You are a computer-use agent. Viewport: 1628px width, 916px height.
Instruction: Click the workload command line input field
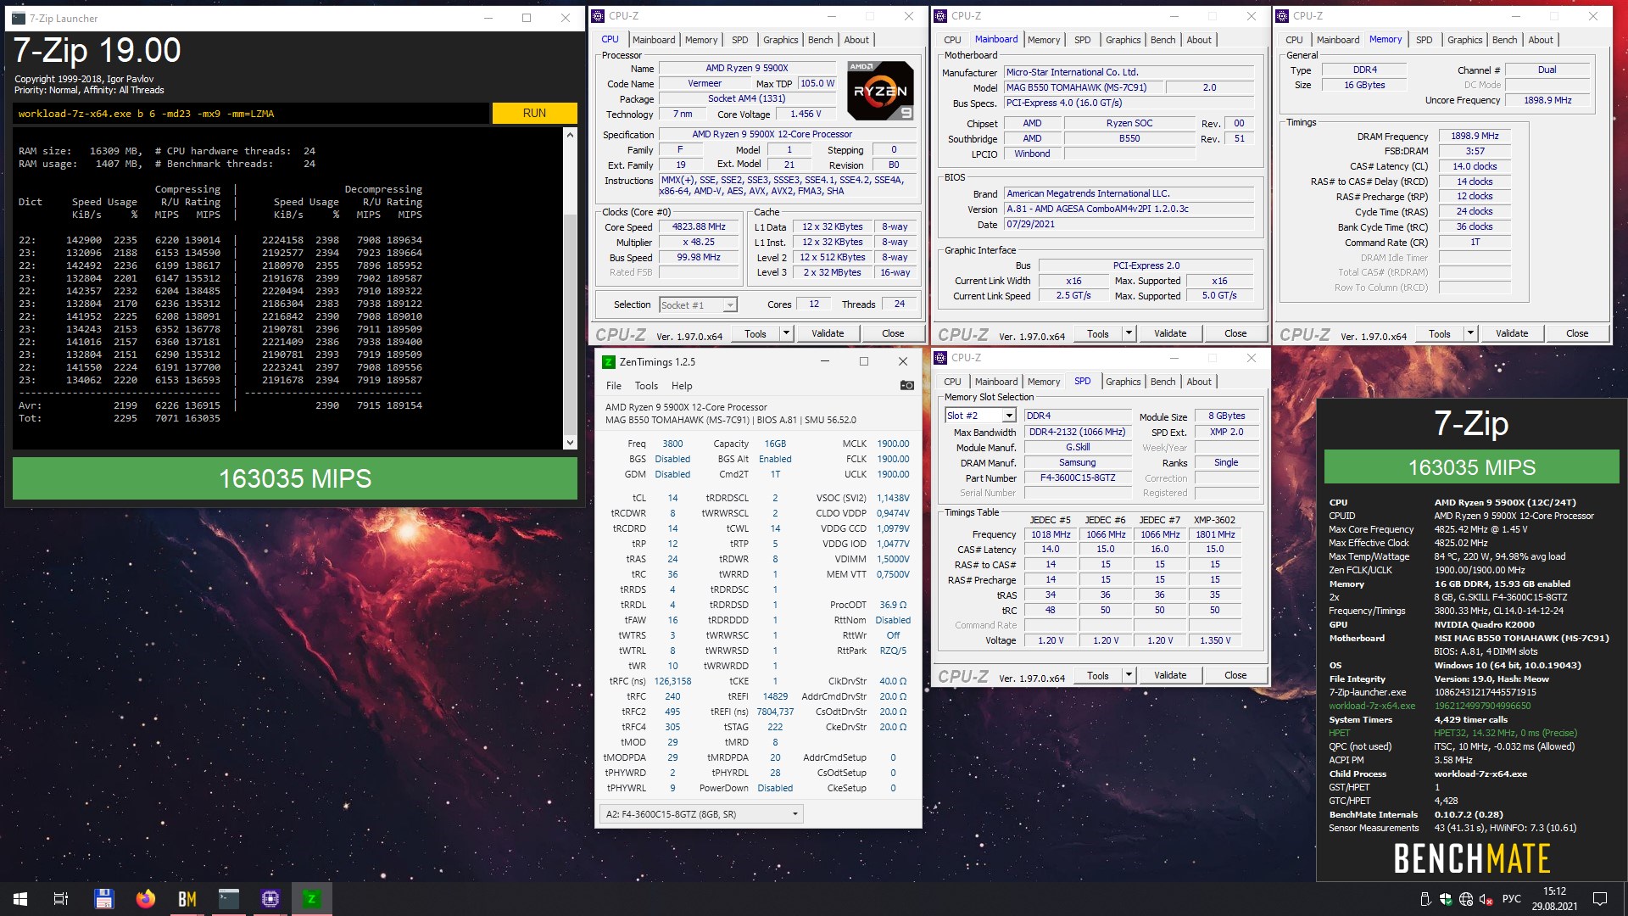coord(251,114)
